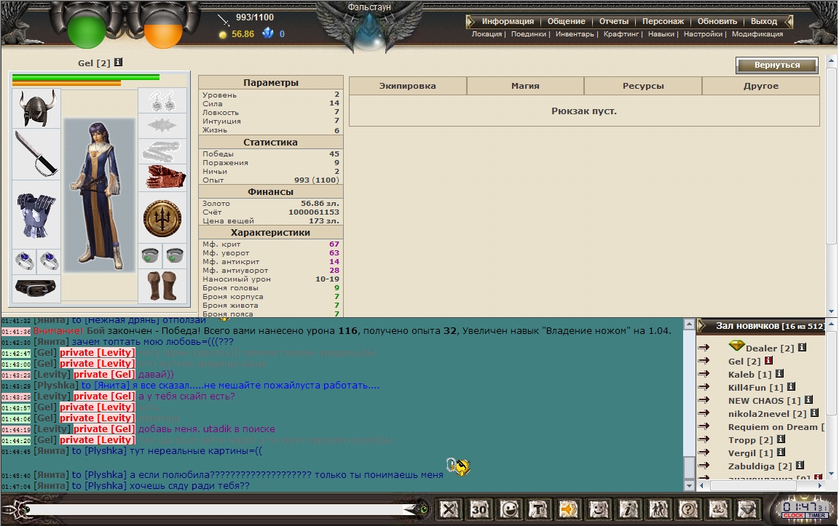Click info icon beside Zabuldiga [2]

coord(800,465)
